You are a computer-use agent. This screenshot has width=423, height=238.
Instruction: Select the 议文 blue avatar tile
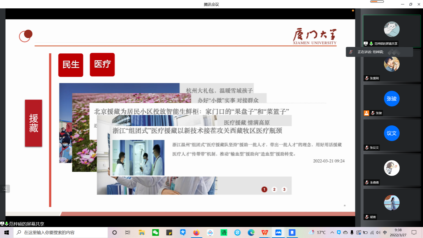[392, 133]
